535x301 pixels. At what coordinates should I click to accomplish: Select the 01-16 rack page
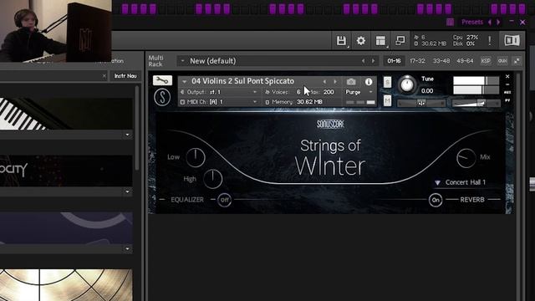coord(394,61)
